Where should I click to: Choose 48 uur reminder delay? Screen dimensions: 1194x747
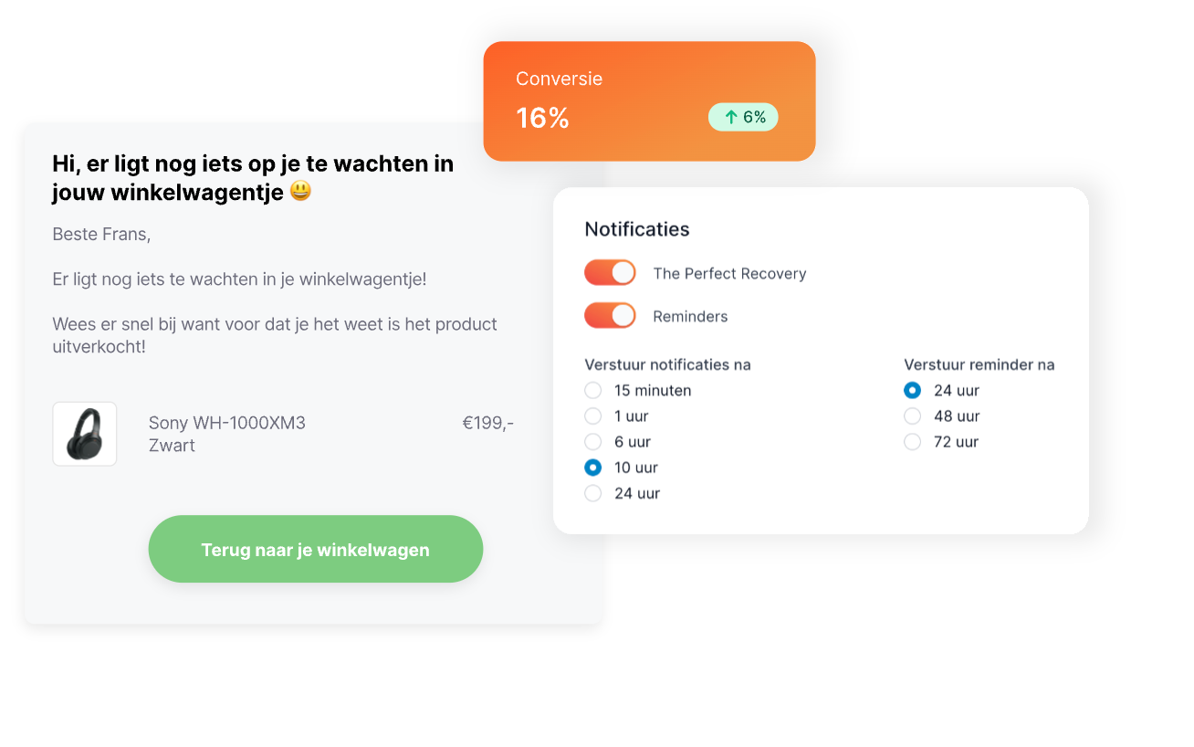coord(912,416)
